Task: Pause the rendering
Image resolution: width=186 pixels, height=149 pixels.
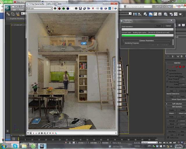Action: pyautogui.click(x=158, y=26)
